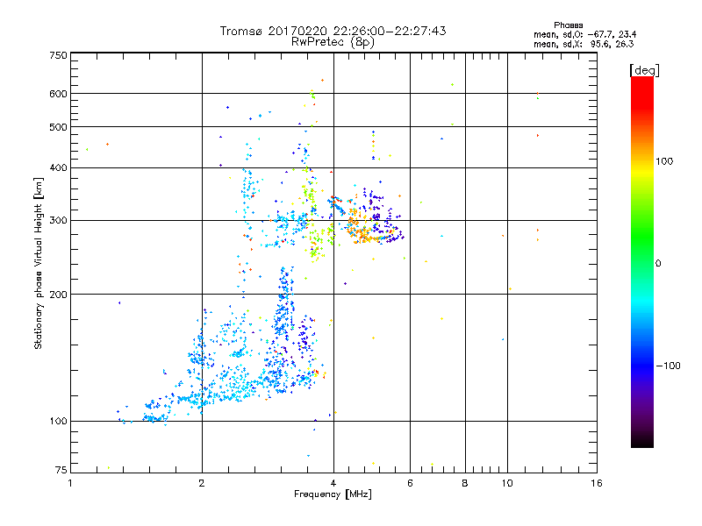702x526 pixels.
Task: Click y-axis tick label '500'
Action: click(58, 127)
